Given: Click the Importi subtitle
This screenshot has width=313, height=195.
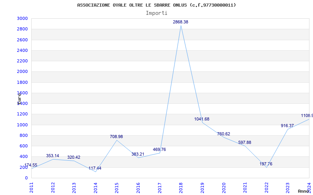Looking at the screenshot, I should pyautogui.click(x=156, y=13).
